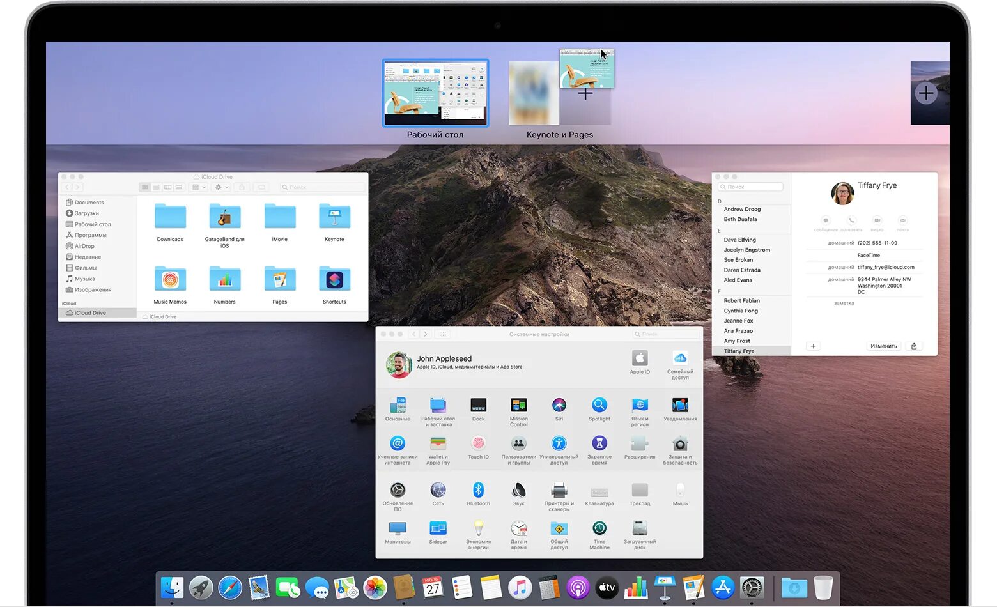
Task: Select the Рабочий стол space thumbnail
Action: click(435, 93)
